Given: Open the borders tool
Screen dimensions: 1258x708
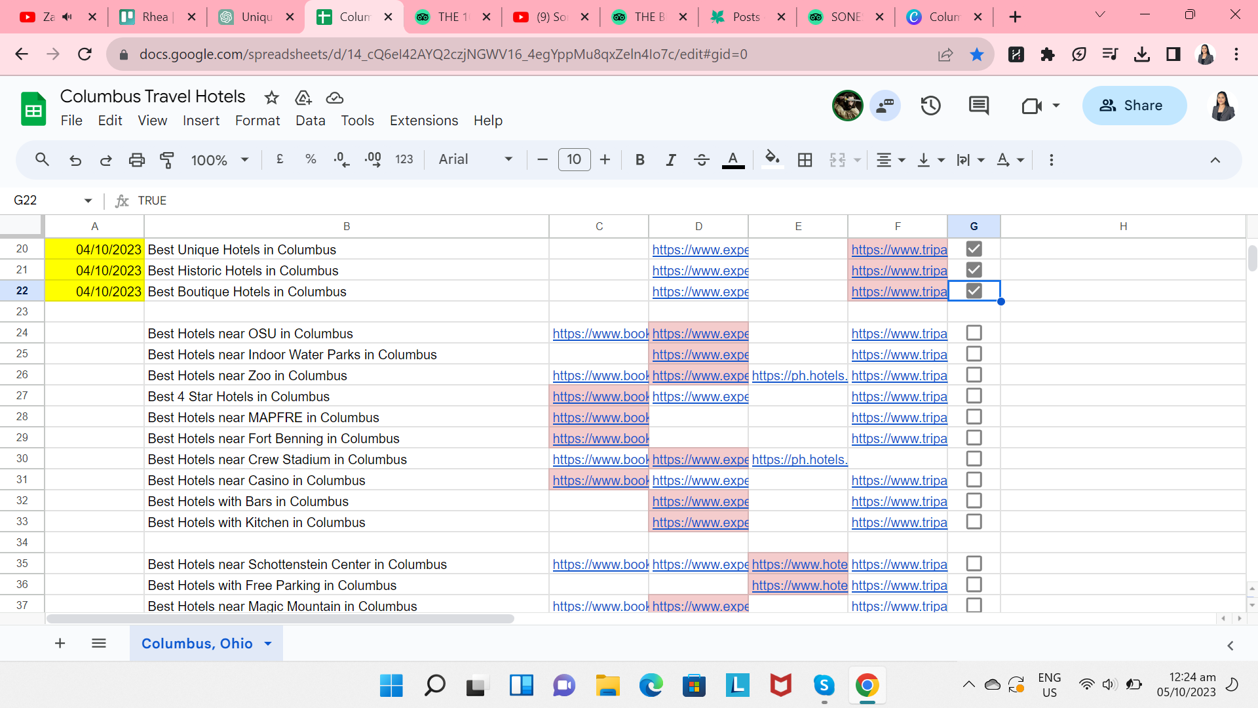Looking at the screenshot, I should pos(805,160).
